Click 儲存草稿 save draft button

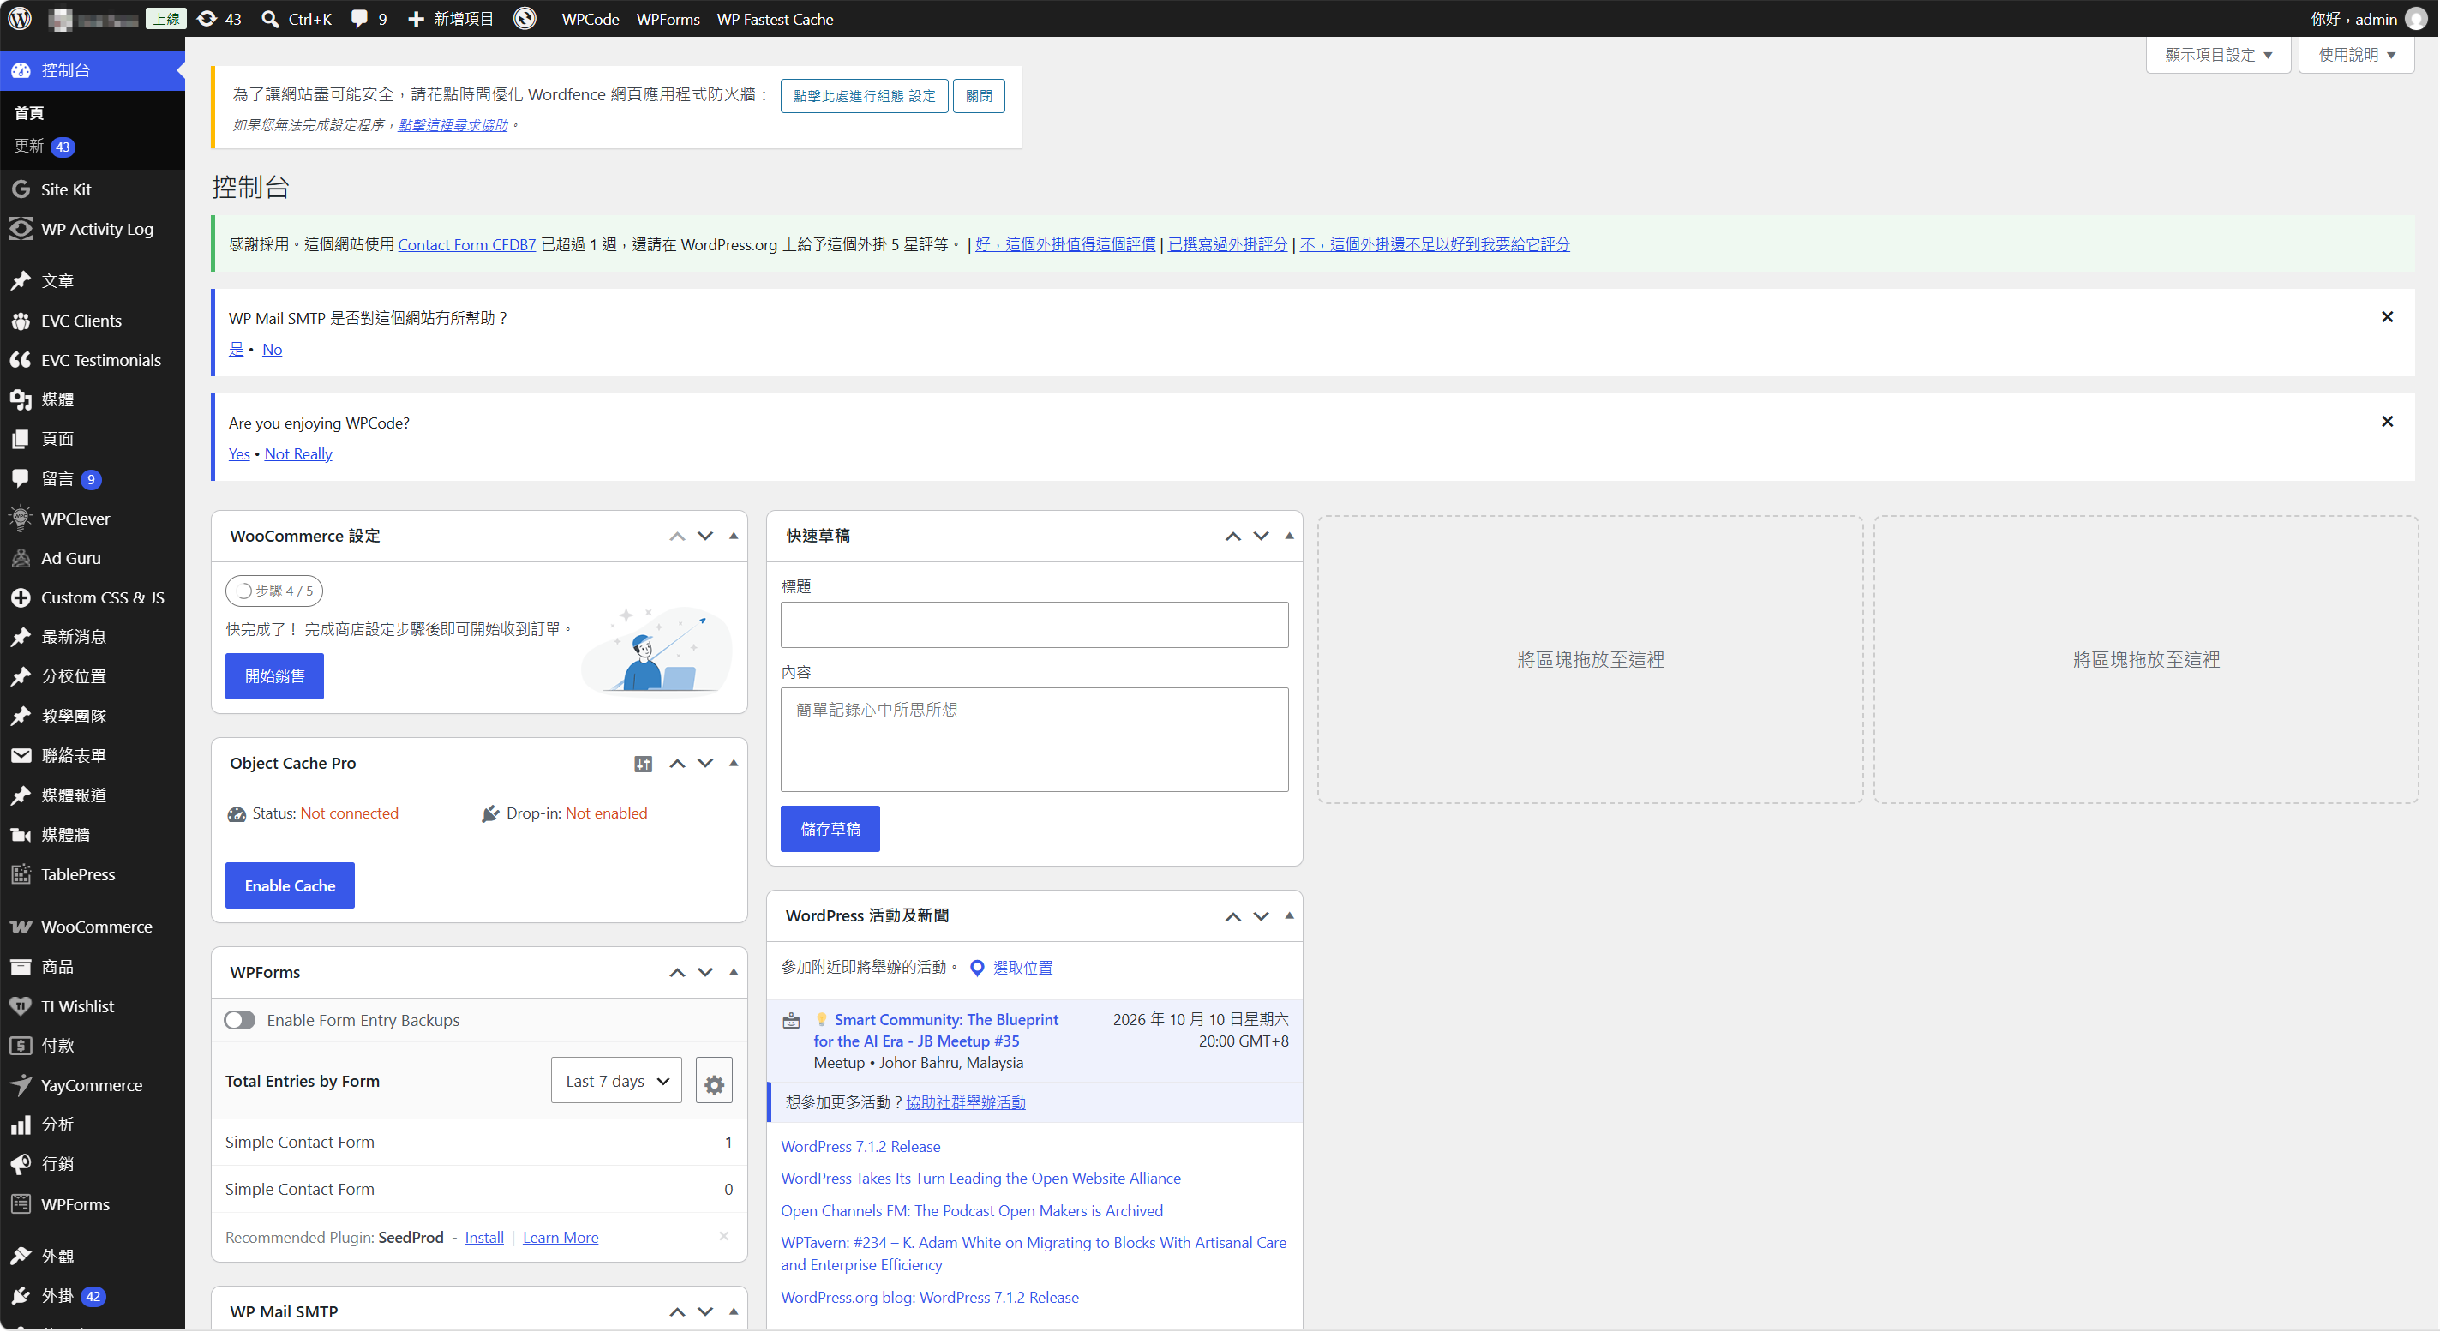[830, 829]
